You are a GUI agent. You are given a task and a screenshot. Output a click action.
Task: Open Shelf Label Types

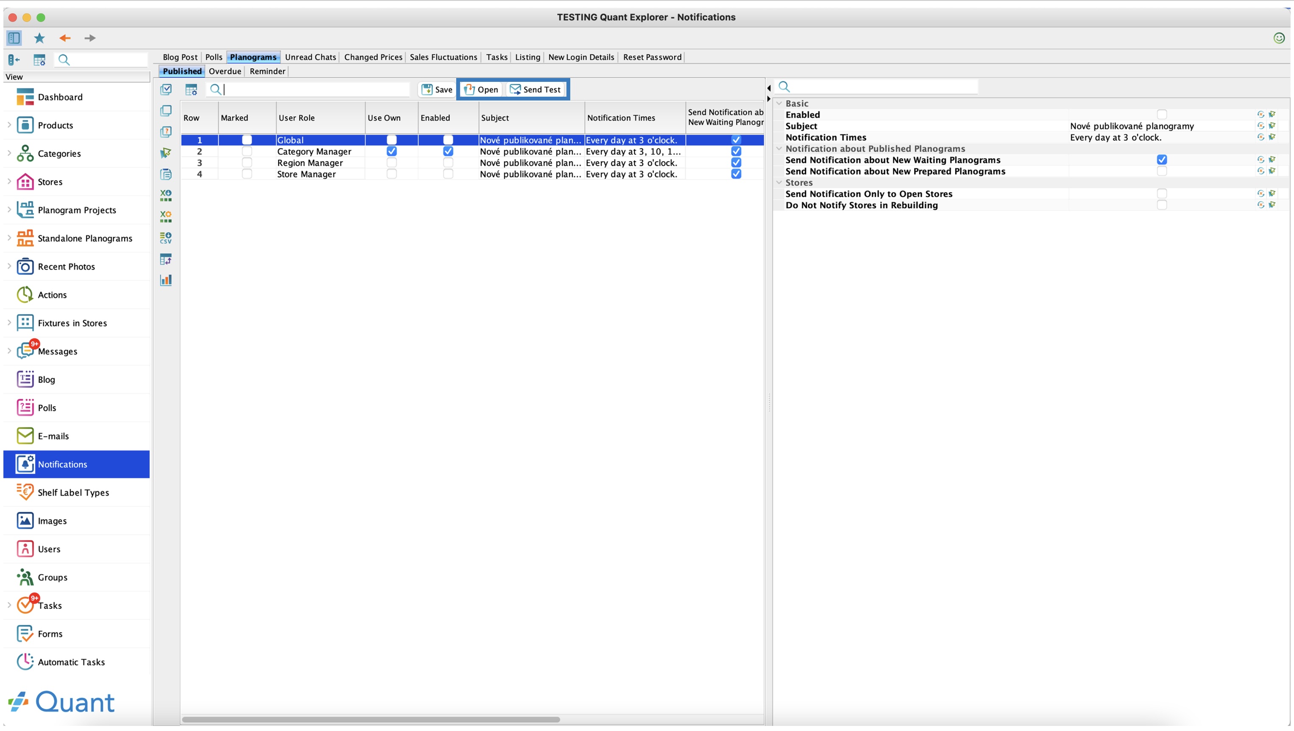pos(76,493)
